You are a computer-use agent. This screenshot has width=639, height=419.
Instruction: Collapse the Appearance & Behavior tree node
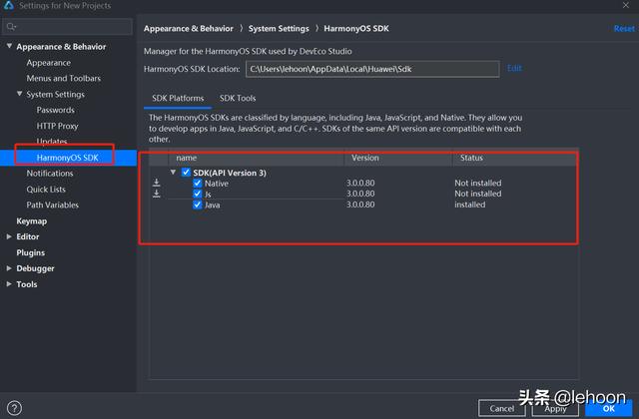click(9, 46)
